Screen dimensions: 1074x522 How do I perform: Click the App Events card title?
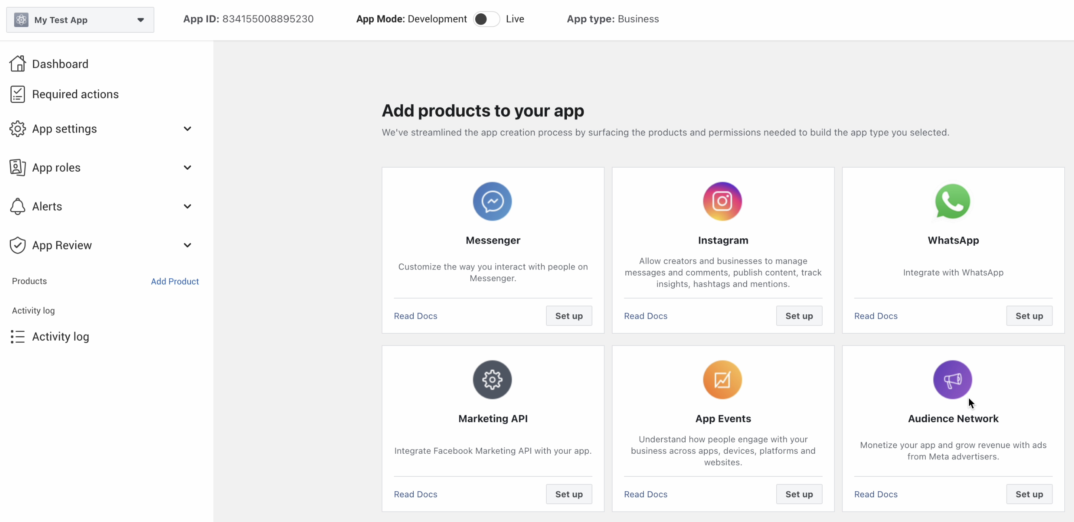(x=723, y=419)
